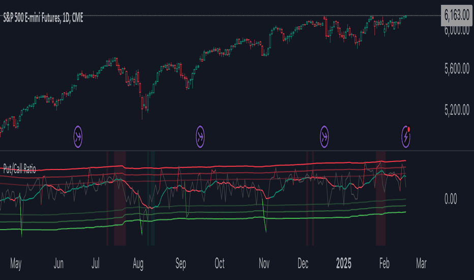Click the Mar label on time axis
The image size is (474, 280).
(x=422, y=264)
